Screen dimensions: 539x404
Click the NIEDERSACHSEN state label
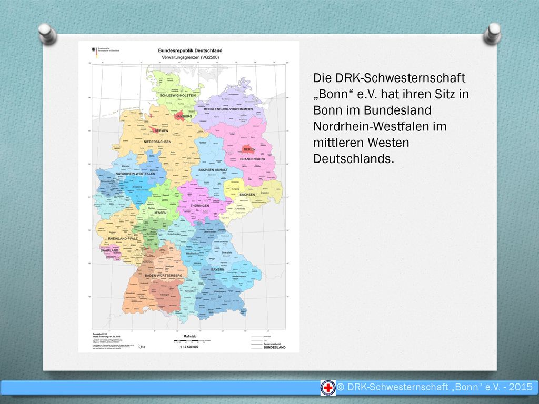pyautogui.click(x=157, y=142)
